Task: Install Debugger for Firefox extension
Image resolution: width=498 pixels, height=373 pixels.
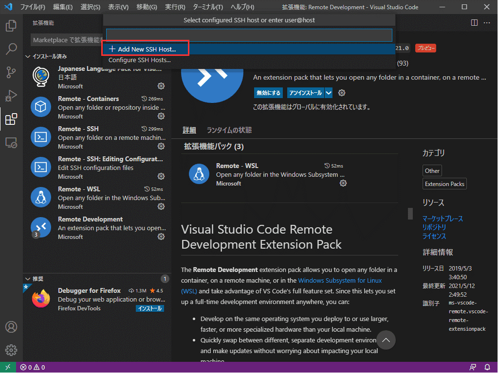Action: click(x=150, y=308)
